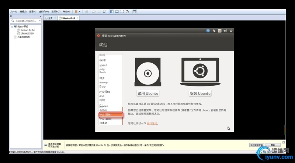Screen dimensions: 295x163
Task: Open the network indicator in Ubuntu panel
Action: 214,31
